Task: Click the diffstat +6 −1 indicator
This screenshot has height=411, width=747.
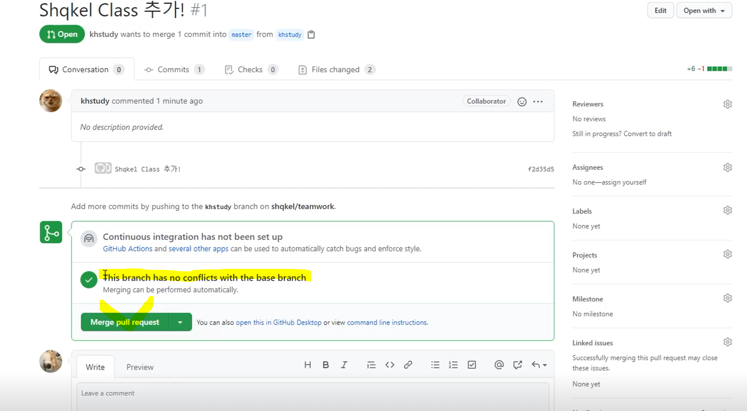Action: click(x=709, y=69)
